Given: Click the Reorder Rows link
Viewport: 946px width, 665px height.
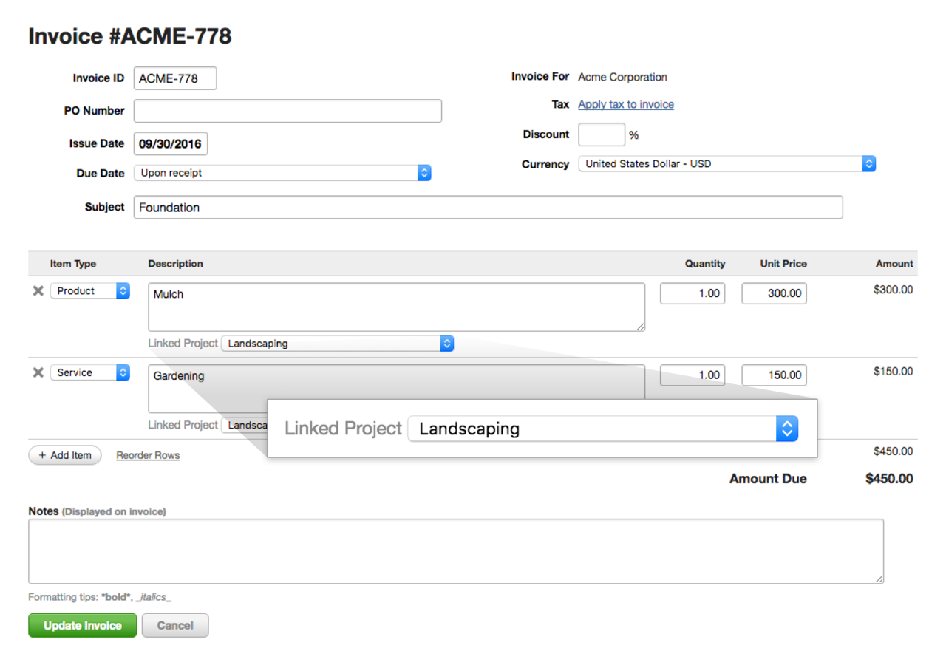Looking at the screenshot, I should click(148, 456).
